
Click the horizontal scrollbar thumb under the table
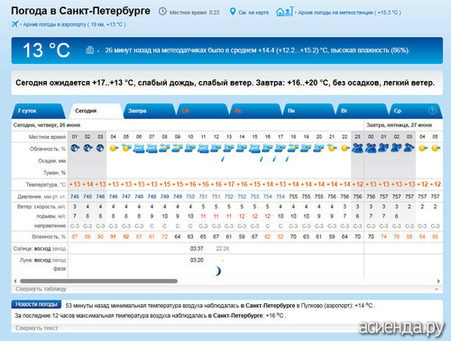click(x=98, y=281)
